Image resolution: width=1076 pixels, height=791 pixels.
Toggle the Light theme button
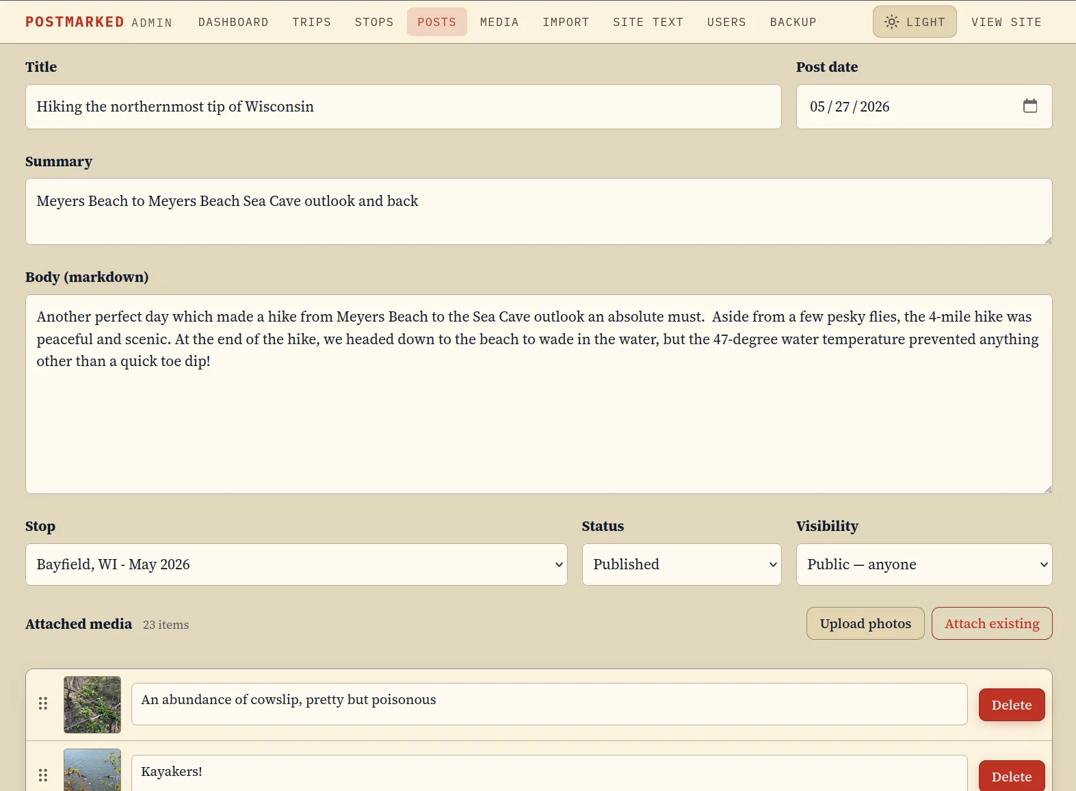pos(915,22)
